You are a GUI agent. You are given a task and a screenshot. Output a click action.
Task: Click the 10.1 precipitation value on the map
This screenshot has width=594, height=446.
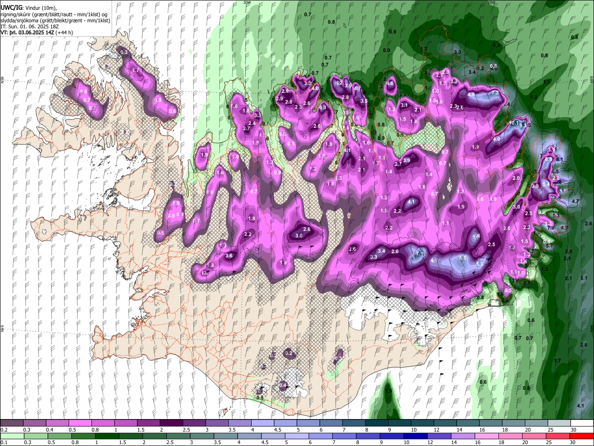click(514, 123)
